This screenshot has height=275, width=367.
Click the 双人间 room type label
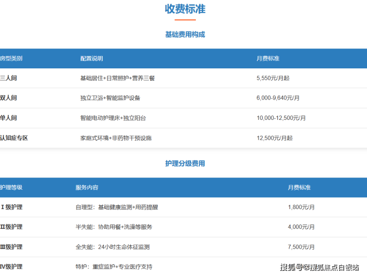tap(8, 98)
